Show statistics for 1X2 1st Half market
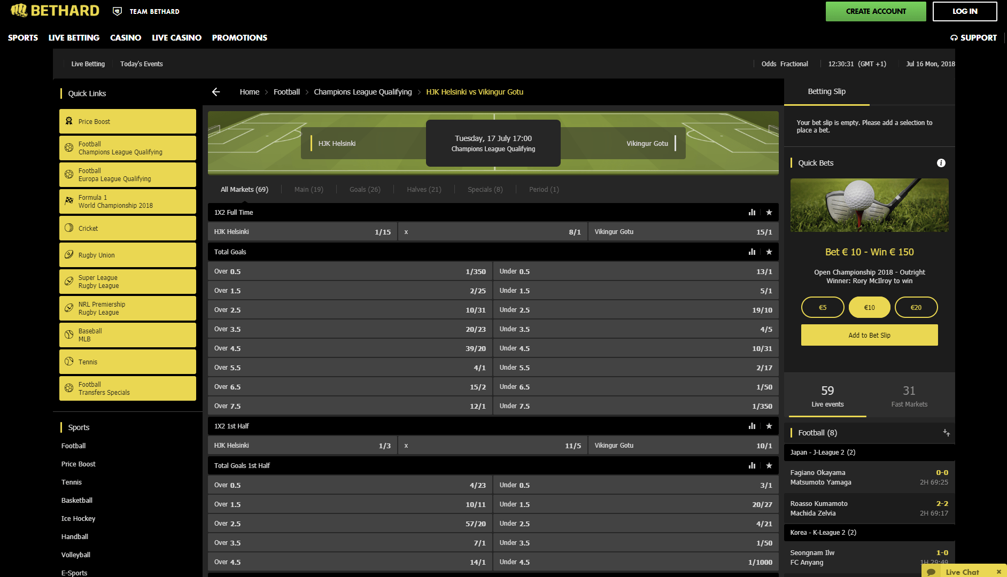 (752, 426)
